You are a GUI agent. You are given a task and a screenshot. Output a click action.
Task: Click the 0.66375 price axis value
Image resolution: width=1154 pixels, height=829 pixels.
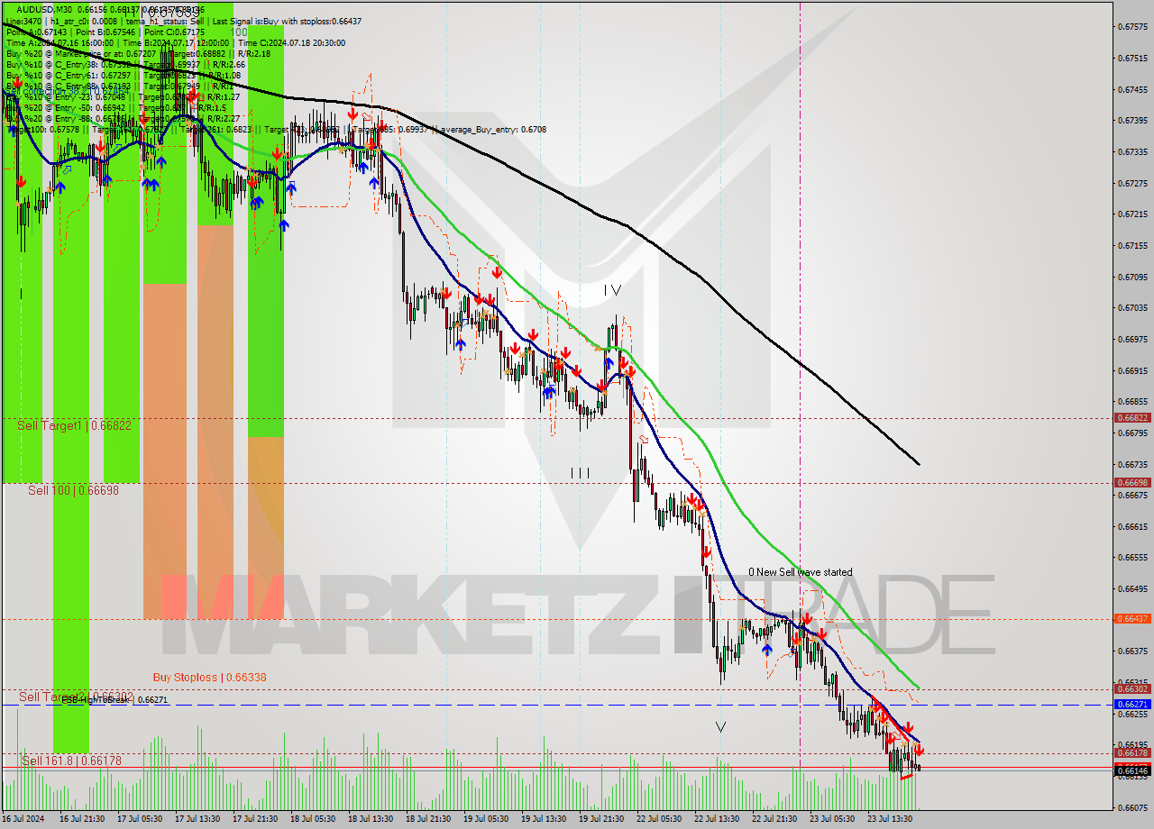pos(1132,651)
